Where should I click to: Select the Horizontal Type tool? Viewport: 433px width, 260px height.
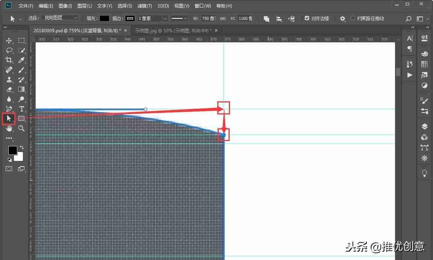click(x=21, y=109)
